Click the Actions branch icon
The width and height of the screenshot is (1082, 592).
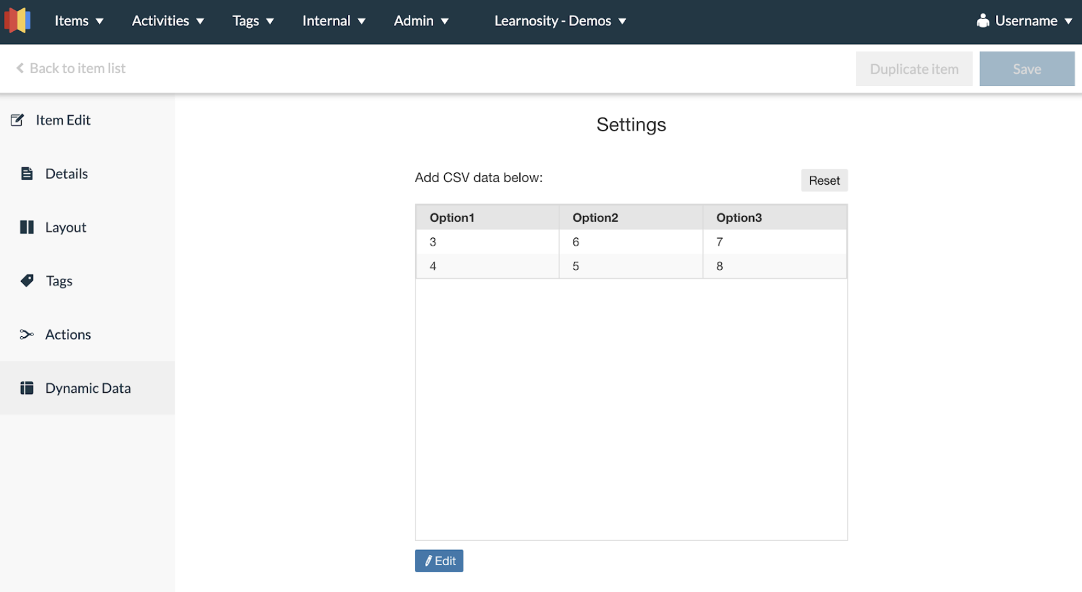(x=27, y=334)
